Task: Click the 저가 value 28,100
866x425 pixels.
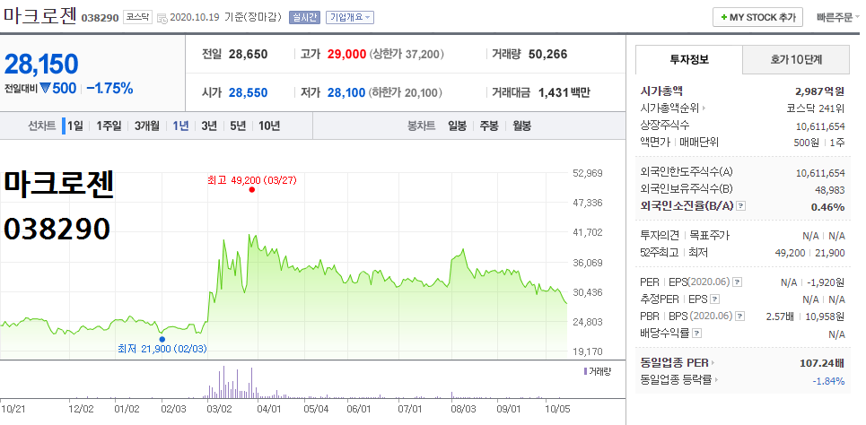Action: point(346,92)
